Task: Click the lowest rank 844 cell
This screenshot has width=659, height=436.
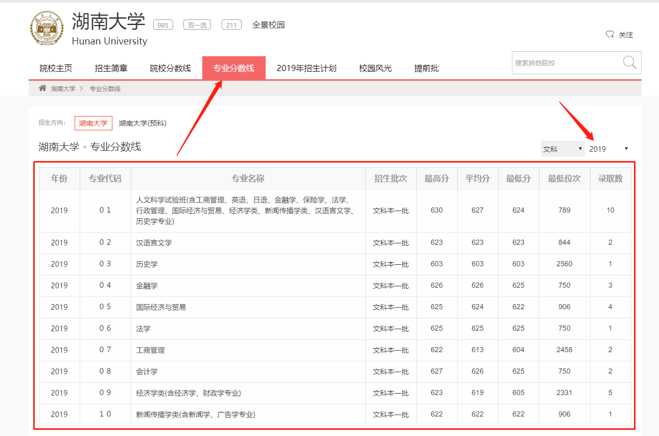Action: [x=564, y=243]
